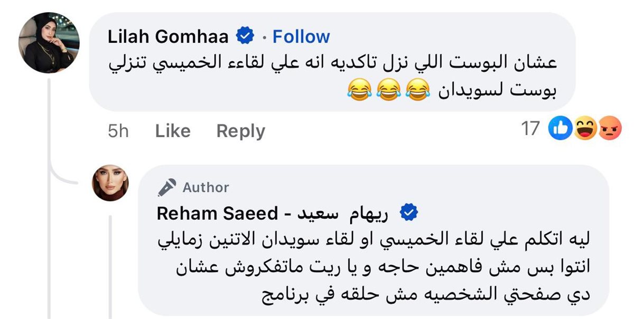Click the blue thumbs-up reaction icon

coord(560,129)
